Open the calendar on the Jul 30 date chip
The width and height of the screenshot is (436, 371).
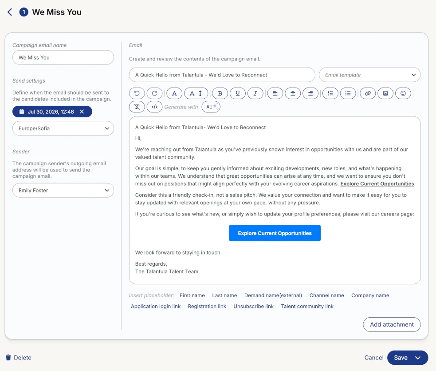(x=22, y=112)
